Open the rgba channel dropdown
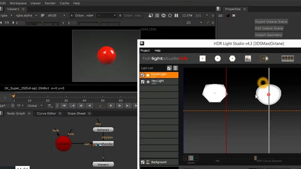Viewport: 301px width, 169px height. pos(6,15)
